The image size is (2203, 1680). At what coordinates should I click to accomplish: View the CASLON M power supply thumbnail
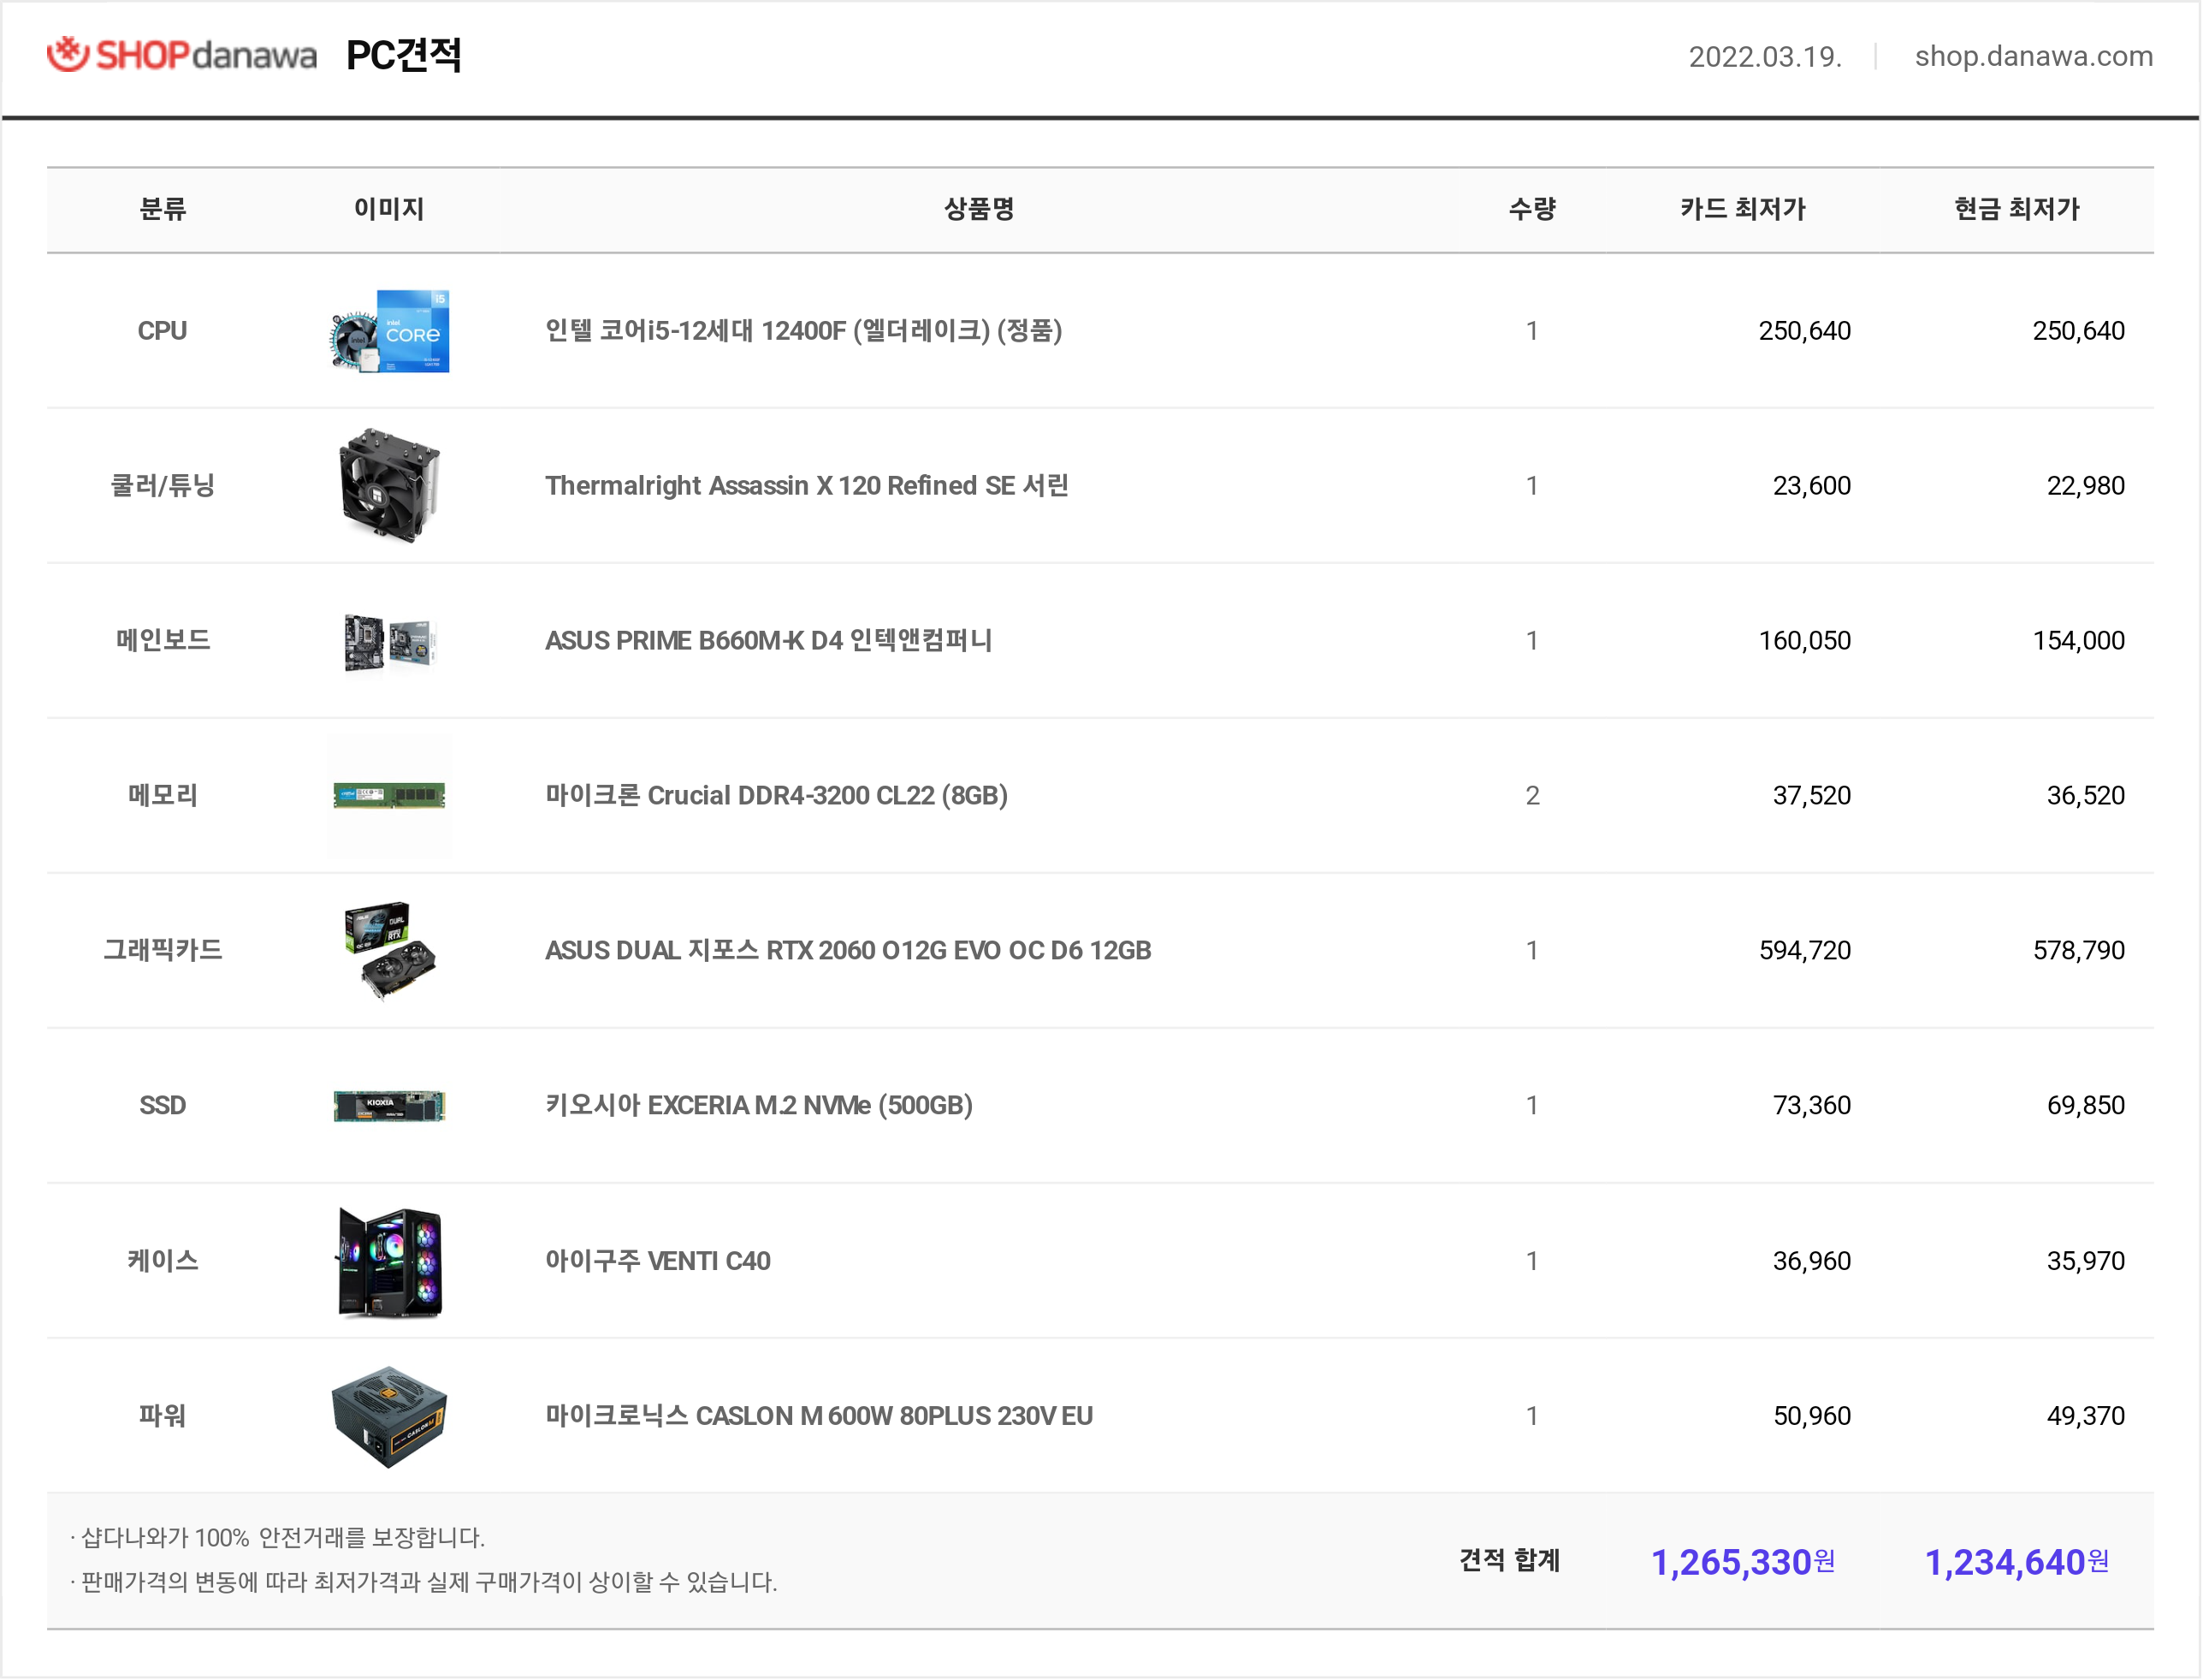click(x=390, y=1417)
